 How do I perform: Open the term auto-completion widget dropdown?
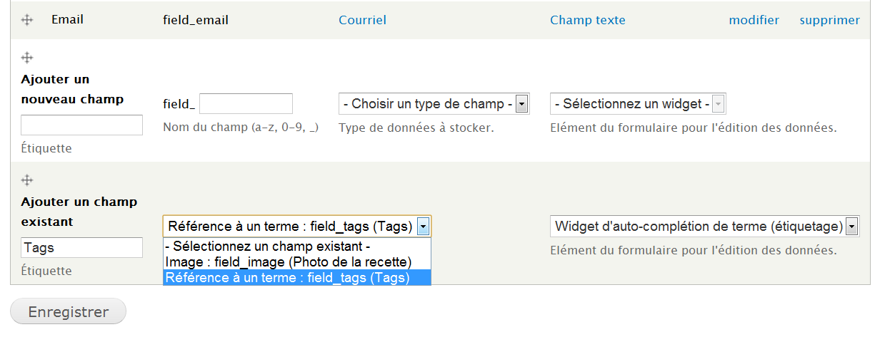(x=705, y=227)
